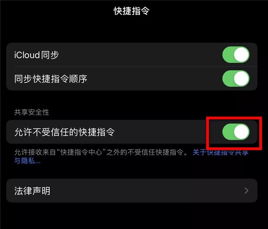Tap the iCloud同步 row label
Image resolution: width=268 pixels, height=229 pixels.
click(x=36, y=55)
